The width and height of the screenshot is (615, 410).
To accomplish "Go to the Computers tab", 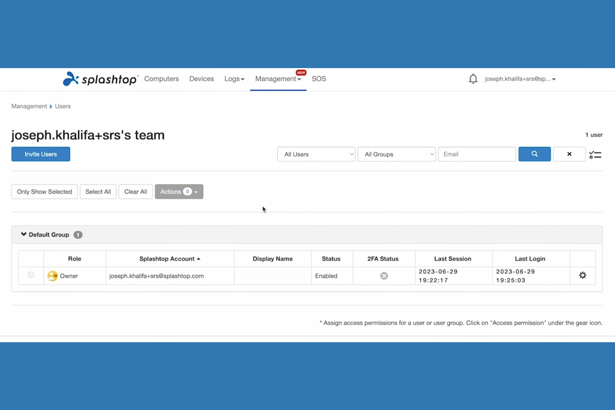I will pyautogui.click(x=161, y=79).
